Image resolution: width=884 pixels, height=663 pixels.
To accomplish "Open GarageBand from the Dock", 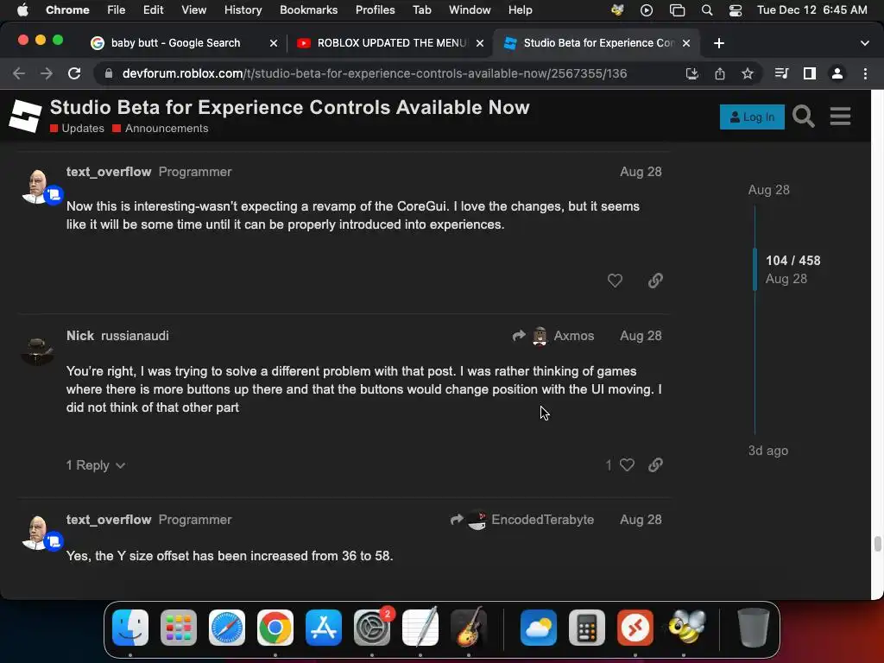I will (x=469, y=628).
